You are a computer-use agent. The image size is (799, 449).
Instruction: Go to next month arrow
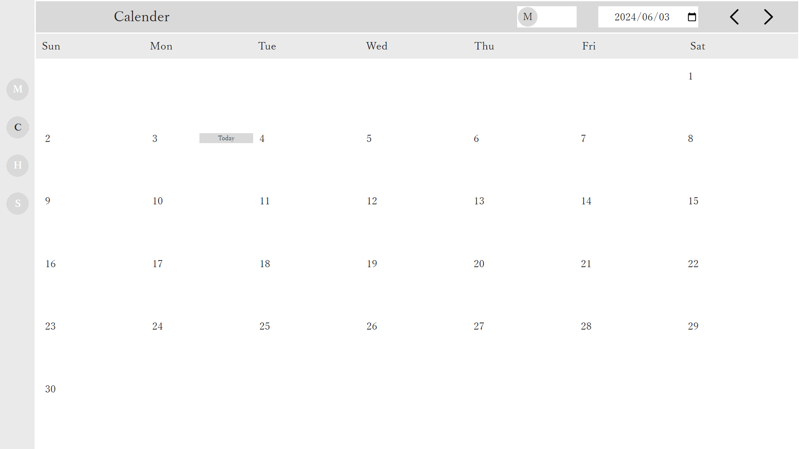coord(768,17)
